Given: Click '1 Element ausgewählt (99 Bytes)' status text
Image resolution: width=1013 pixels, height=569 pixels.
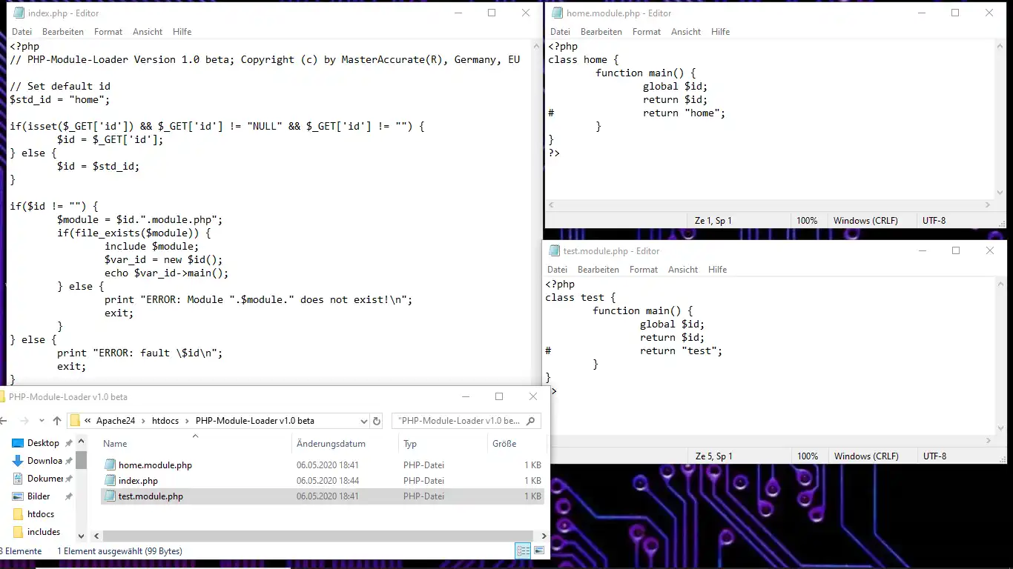Looking at the screenshot, I should [119, 551].
